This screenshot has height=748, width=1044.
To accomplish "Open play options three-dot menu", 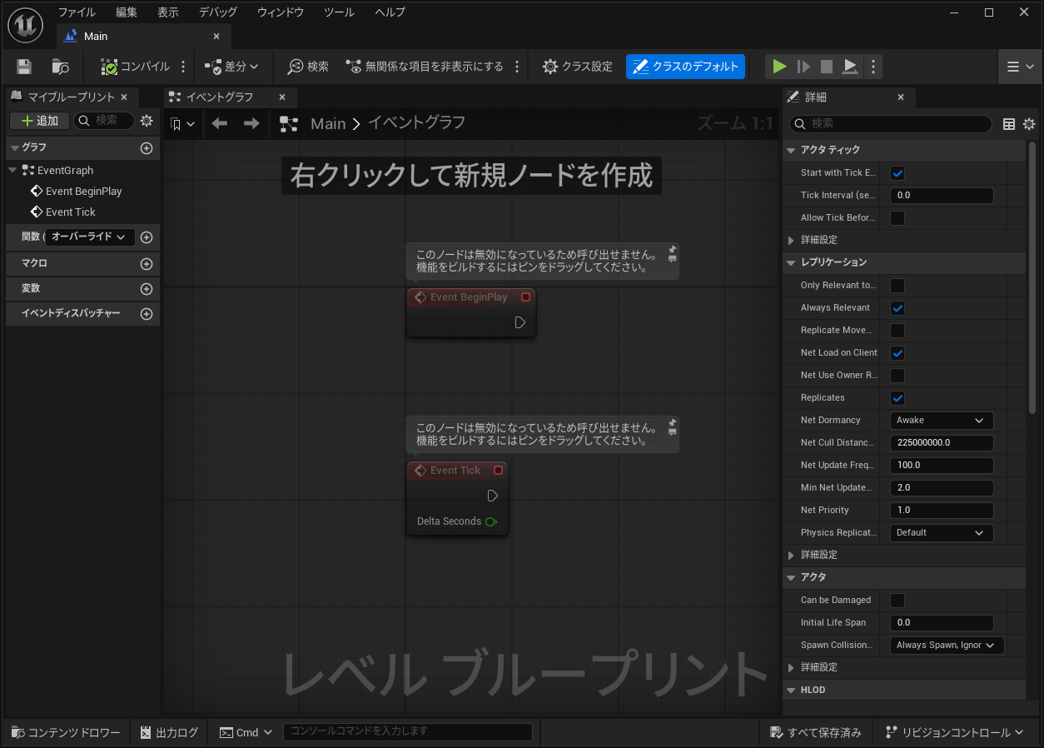I will 872,67.
